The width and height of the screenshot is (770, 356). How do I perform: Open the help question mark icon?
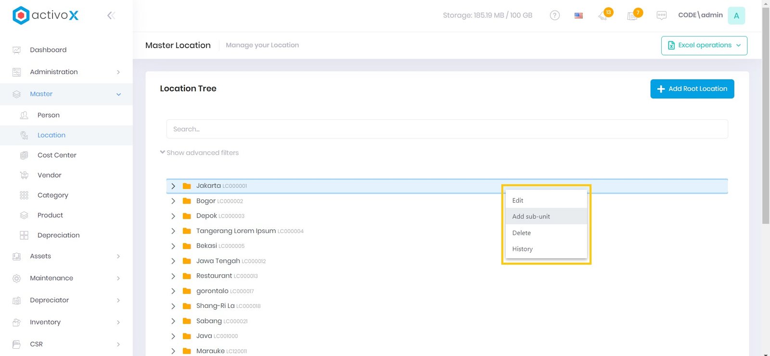[x=554, y=15]
